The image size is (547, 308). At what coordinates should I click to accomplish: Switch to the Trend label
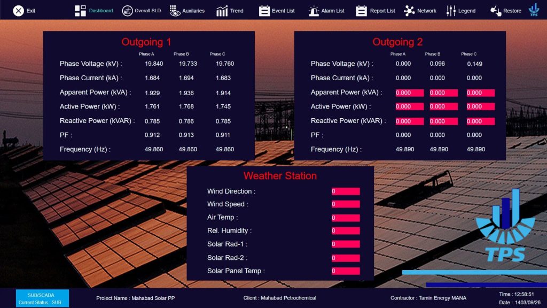click(237, 11)
